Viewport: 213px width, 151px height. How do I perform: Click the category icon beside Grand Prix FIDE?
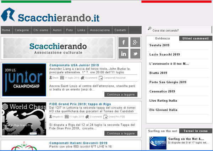105,117
